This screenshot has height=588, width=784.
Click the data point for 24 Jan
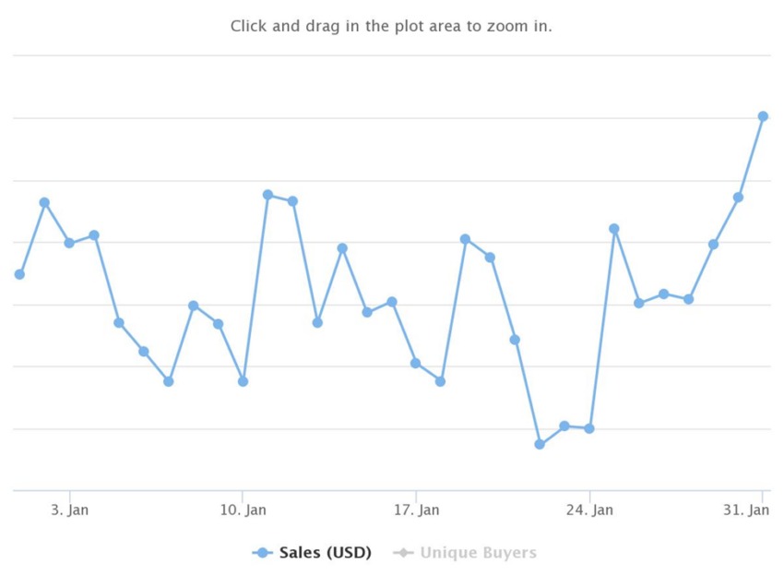click(589, 429)
